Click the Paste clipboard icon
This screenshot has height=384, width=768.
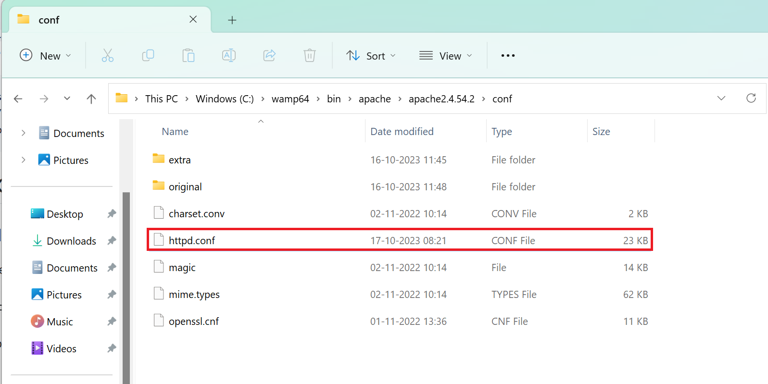pos(189,56)
